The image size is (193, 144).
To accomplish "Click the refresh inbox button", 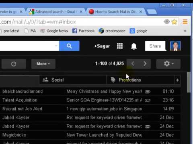I will click(x=14, y=64).
